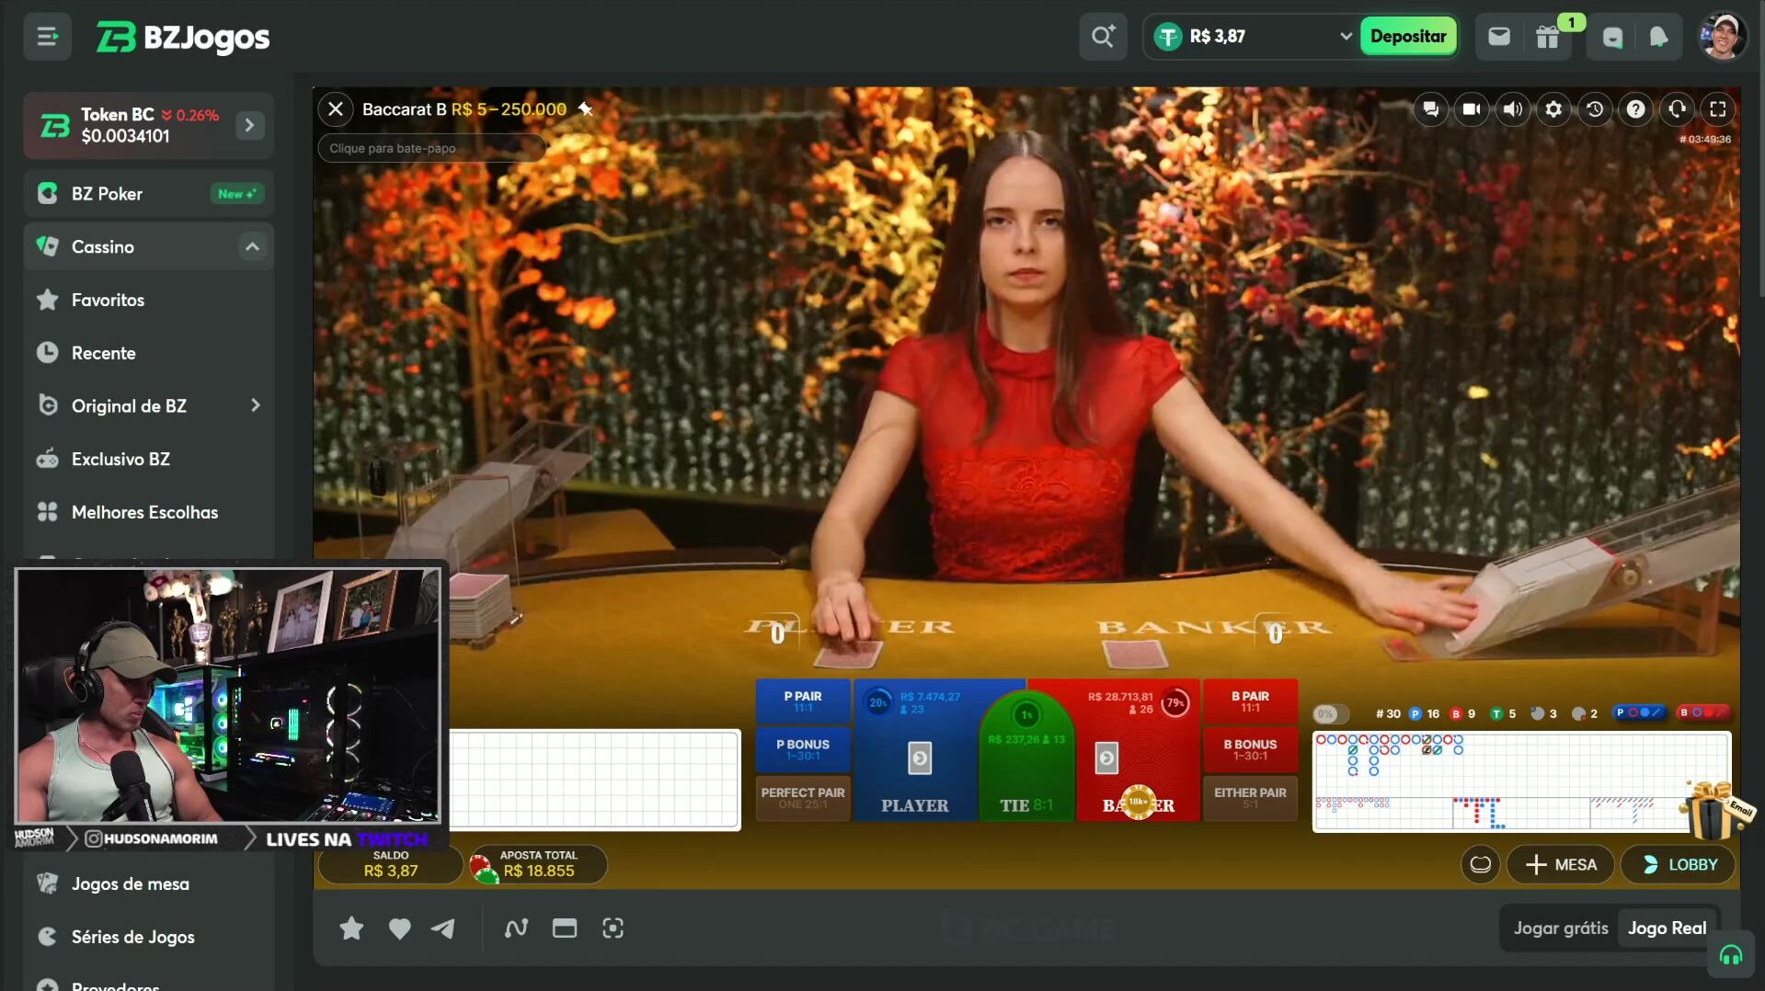This screenshot has height=991, width=1765.
Task: Open the help question mark icon
Action: pos(1635,109)
